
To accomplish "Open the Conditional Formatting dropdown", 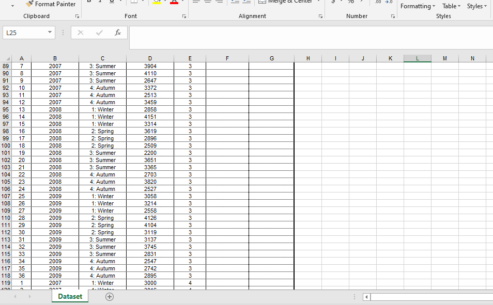I will coord(417,6).
